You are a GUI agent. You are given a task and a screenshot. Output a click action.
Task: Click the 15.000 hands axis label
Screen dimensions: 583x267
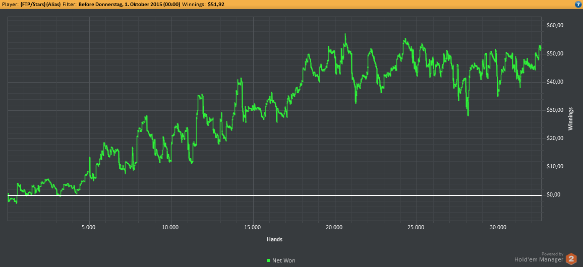tap(253, 228)
